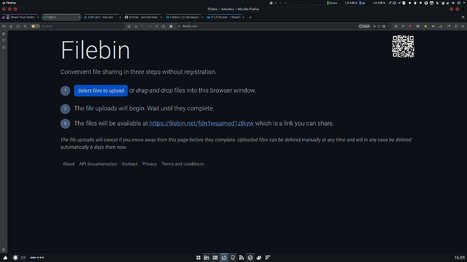The height and width of the screenshot is (262, 467).
Task: Switch to the GitHub ashutt tab
Action: (143, 18)
